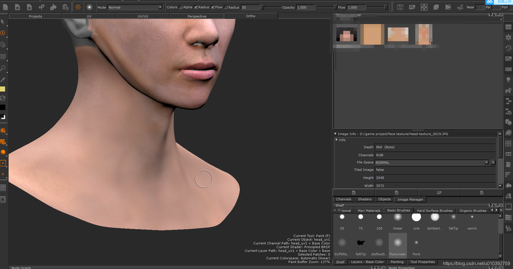This screenshot has height=269, width=513.
Task: Click the redo arrow icon in top toolbar
Action: click(x=53, y=7)
